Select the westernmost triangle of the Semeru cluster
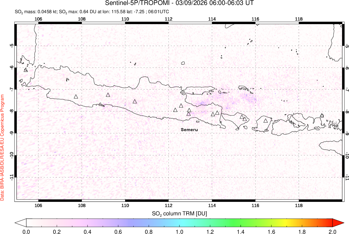349x234 pixels. (x=175, y=110)
